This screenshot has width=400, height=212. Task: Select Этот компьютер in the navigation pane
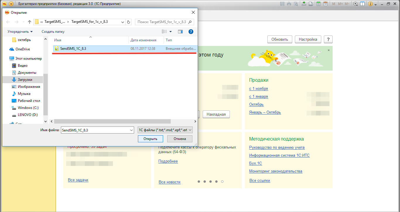pyautogui.click(x=25, y=59)
